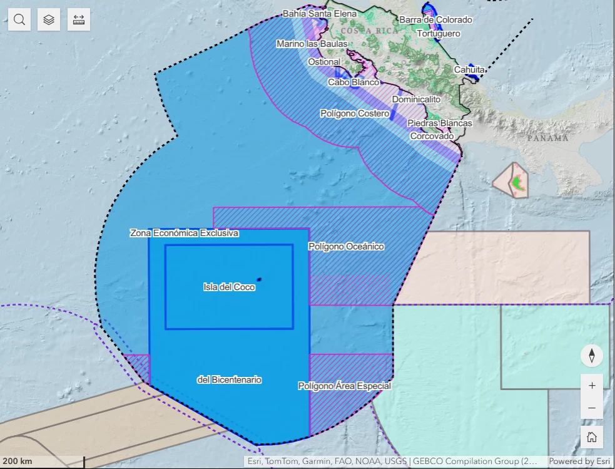Click the small pink polygon south of Panama

[510, 182]
